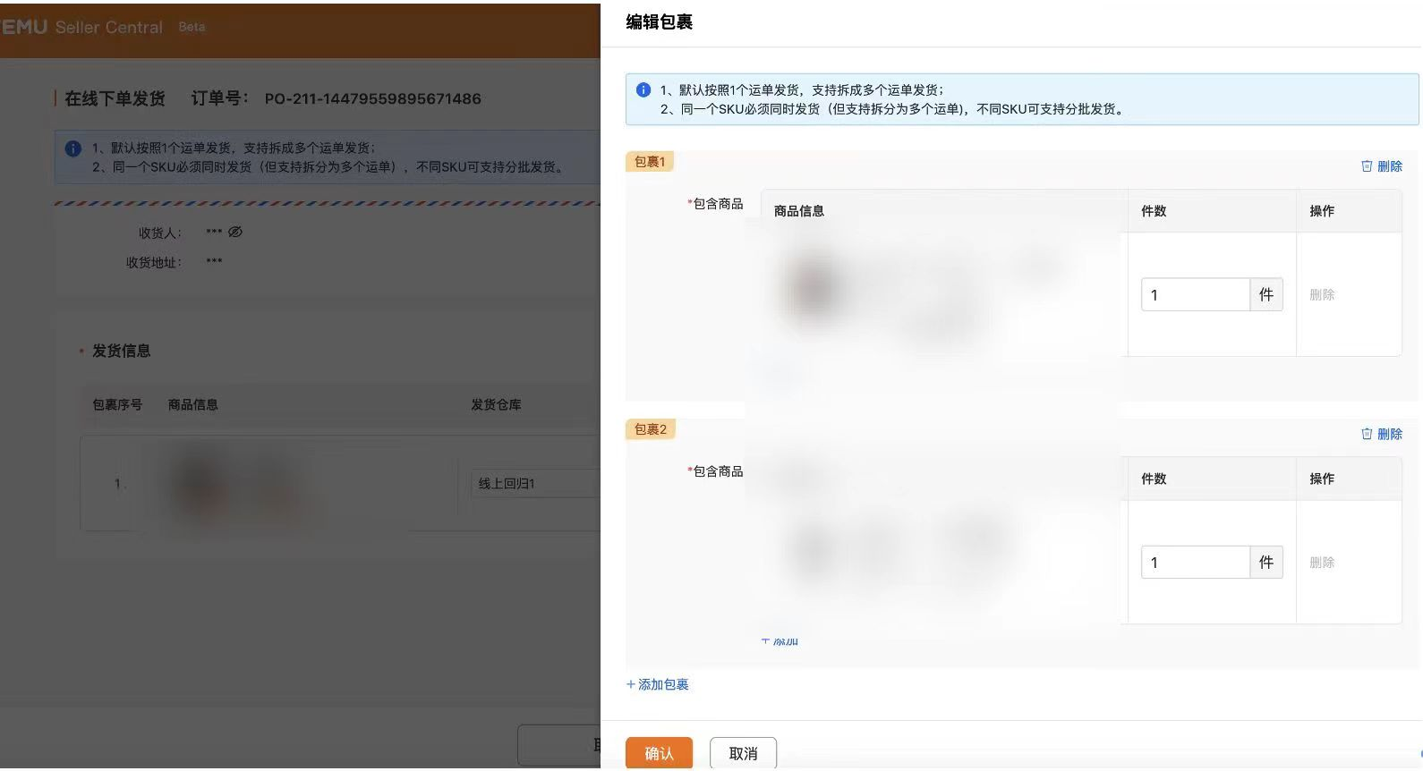Click 取消 button in edit package panel

[743, 753]
